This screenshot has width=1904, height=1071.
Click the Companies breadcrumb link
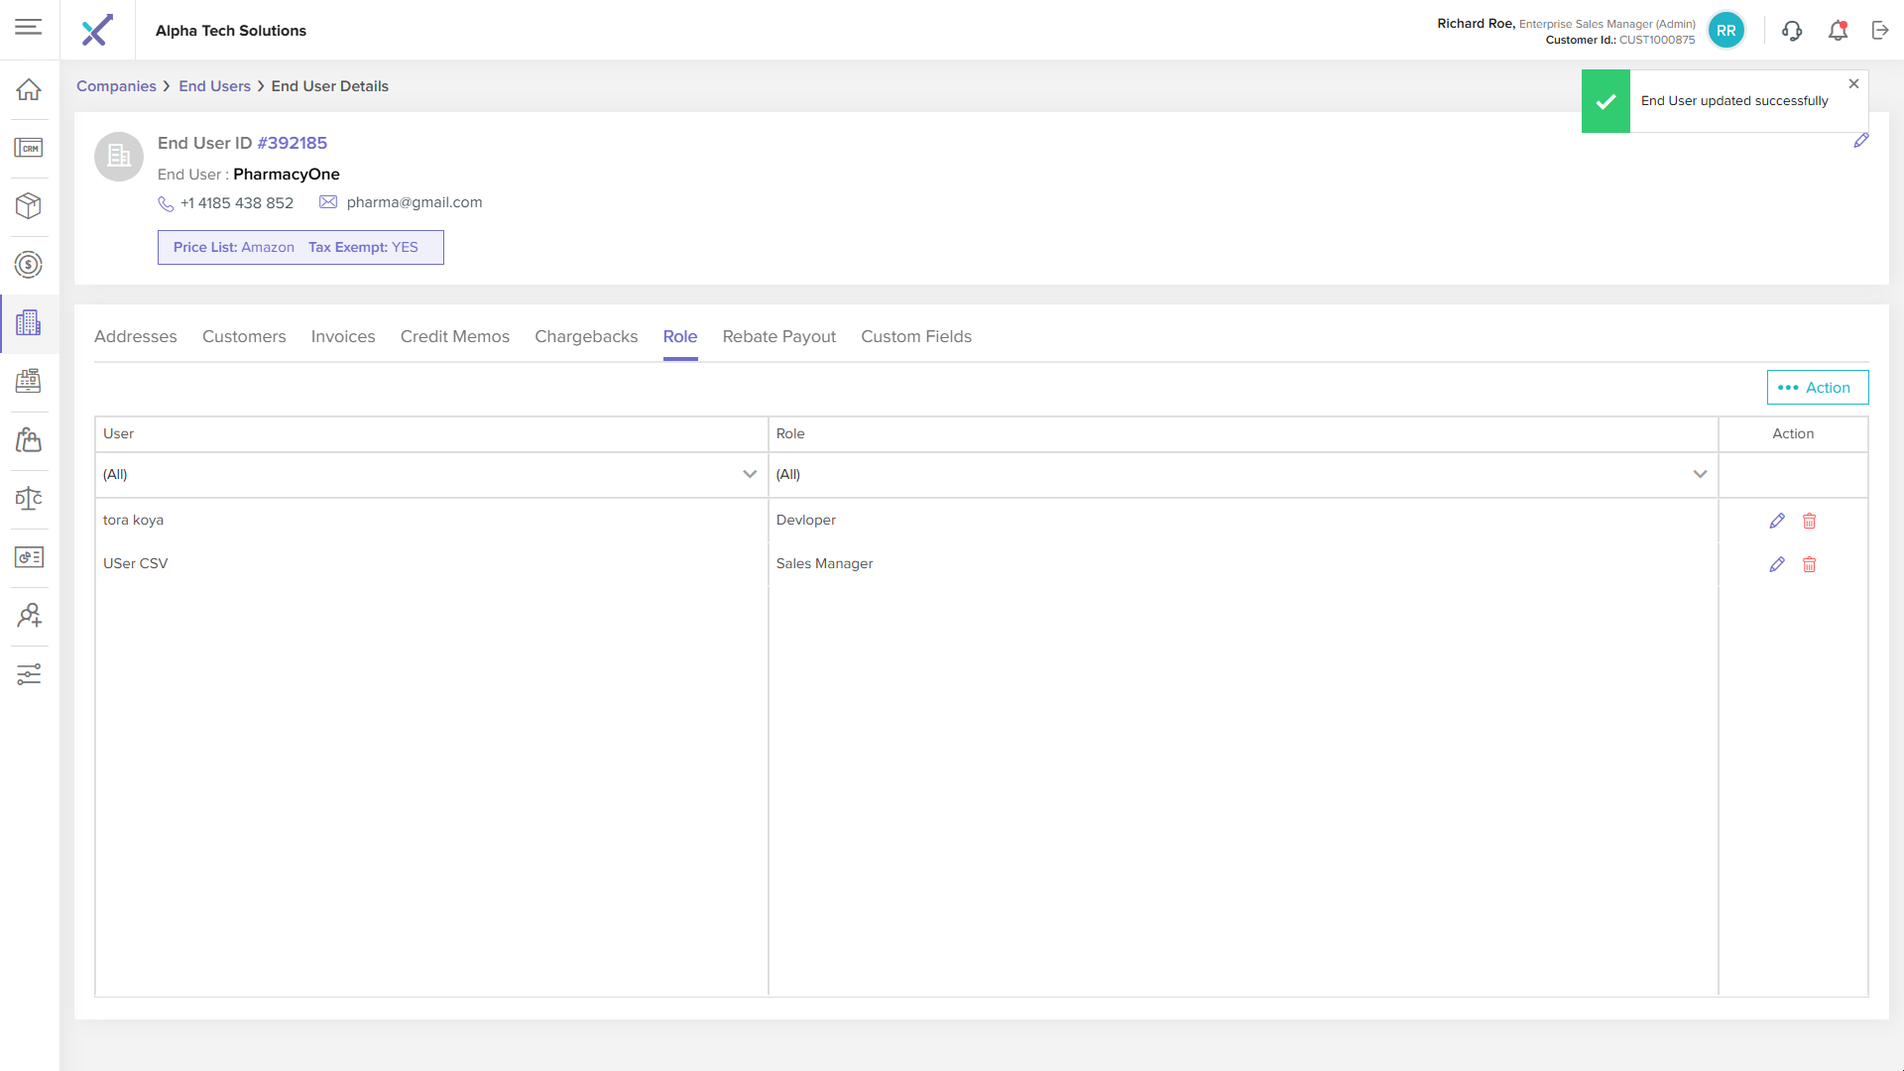(116, 86)
